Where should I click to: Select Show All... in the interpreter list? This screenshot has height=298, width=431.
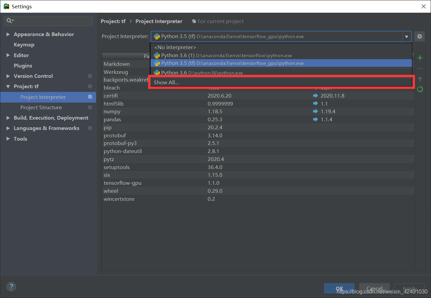[x=281, y=83]
